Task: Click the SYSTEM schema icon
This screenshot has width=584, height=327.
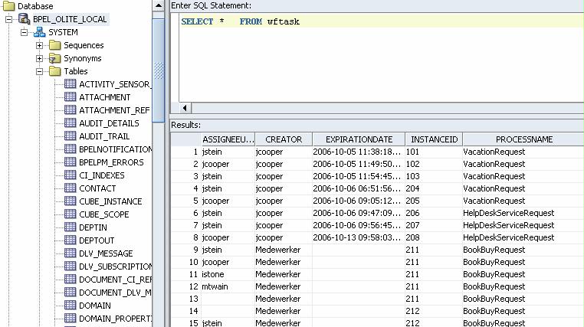Action: point(40,32)
